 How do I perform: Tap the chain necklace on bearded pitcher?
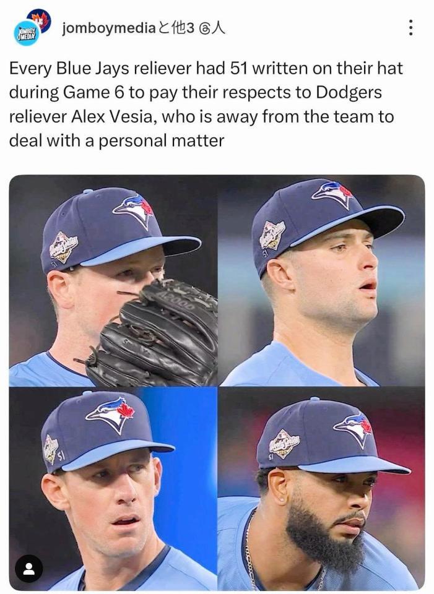pyautogui.click(x=250, y=549)
